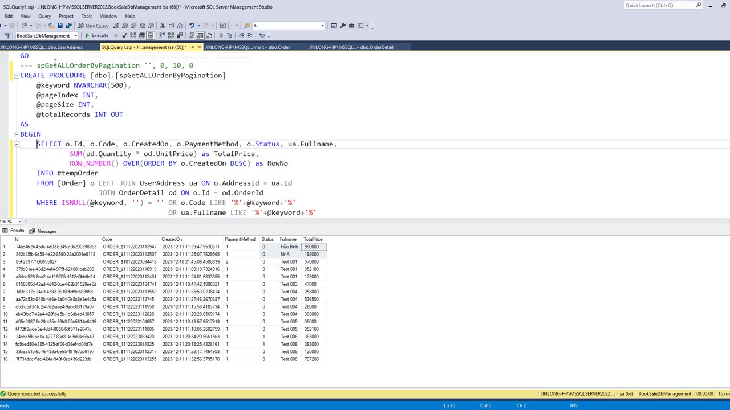Click the PaymentMethod column header
Screen dimensions: 730x410
(x=240, y=240)
